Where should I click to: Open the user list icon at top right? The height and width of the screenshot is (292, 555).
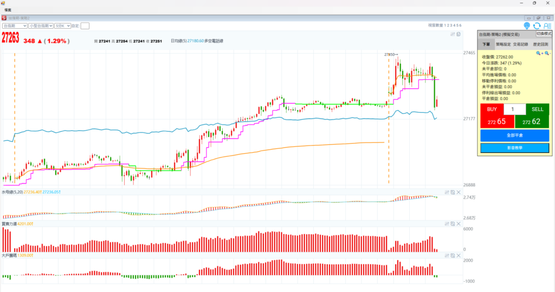547,25
